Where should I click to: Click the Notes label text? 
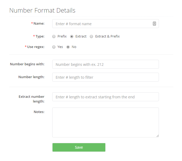tap(39, 112)
